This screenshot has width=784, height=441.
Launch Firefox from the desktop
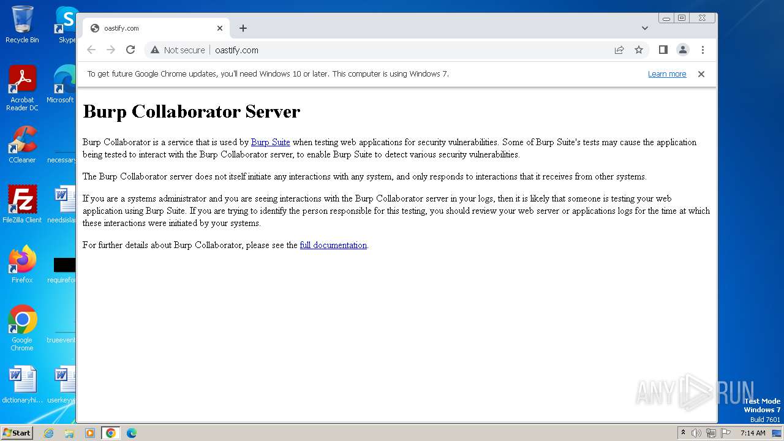tap(22, 265)
